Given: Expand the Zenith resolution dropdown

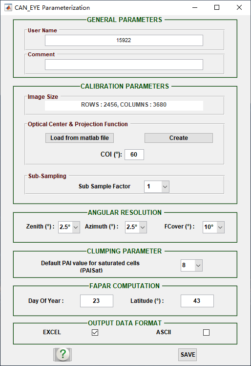Looking at the screenshot, I should (69, 227).
